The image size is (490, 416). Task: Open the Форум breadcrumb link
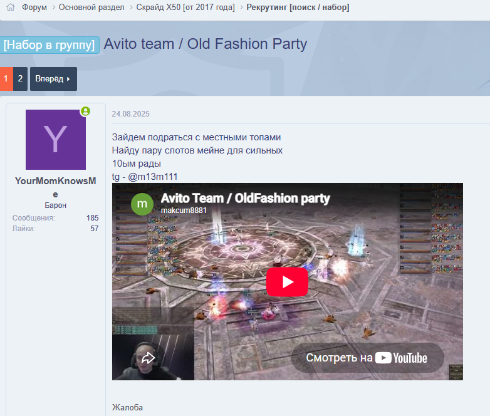(x=34, y=7)
